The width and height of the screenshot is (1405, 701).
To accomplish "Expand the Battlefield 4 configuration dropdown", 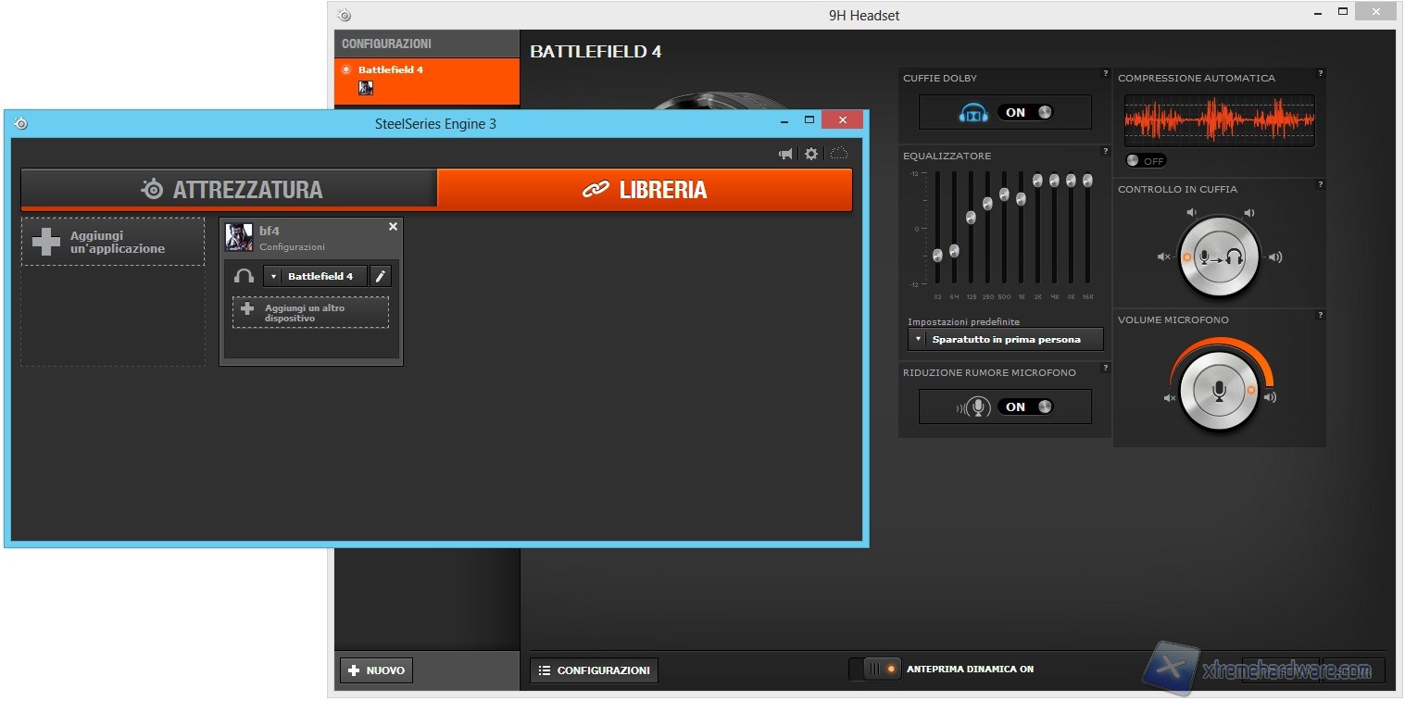I will pos(273,276).
